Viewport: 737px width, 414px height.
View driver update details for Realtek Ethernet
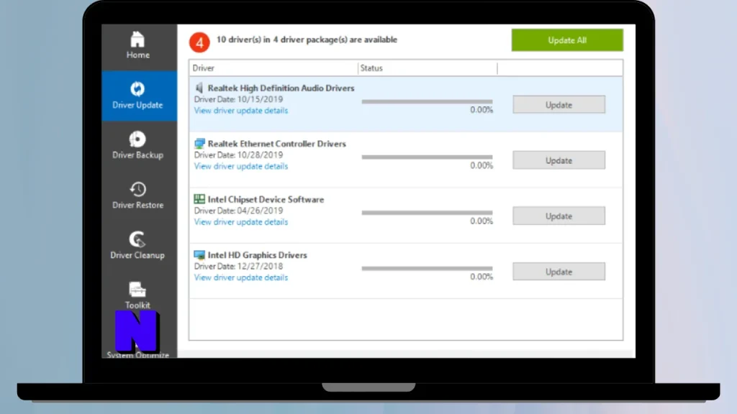click(240, 166)
